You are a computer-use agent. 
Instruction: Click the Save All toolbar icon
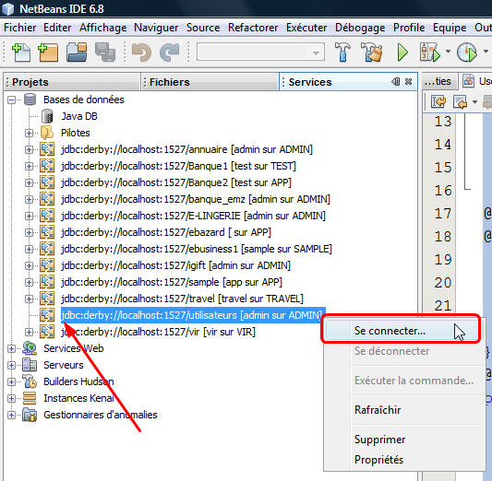(x=105, y=52)
